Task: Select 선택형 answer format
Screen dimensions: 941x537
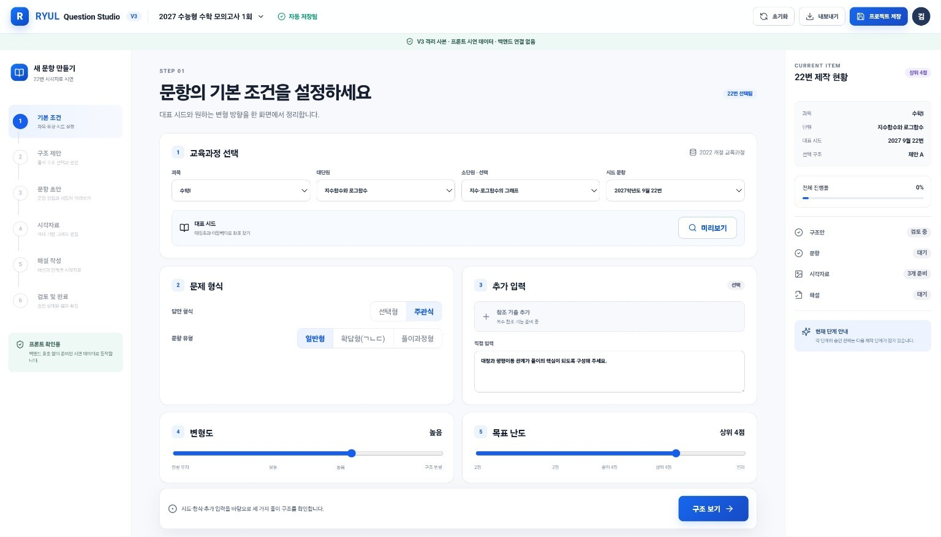Action: (x=388, y=312)
